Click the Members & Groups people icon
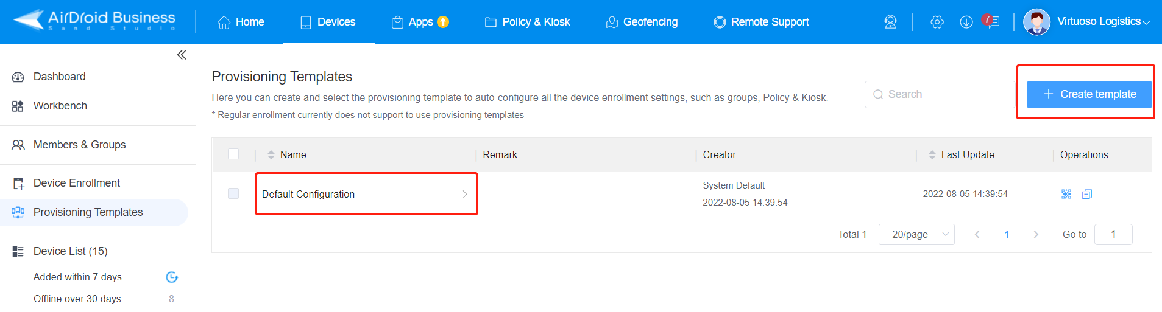The image size is (1162, 312). tap(18, 145)
